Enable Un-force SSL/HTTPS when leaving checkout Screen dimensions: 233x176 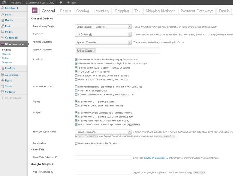click(x=76, y=79)
